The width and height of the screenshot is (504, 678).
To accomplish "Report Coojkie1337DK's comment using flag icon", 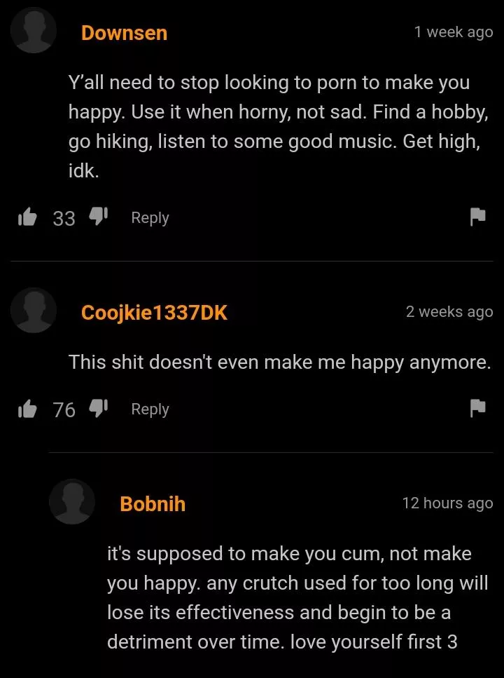I will click(x=477, y=409).
